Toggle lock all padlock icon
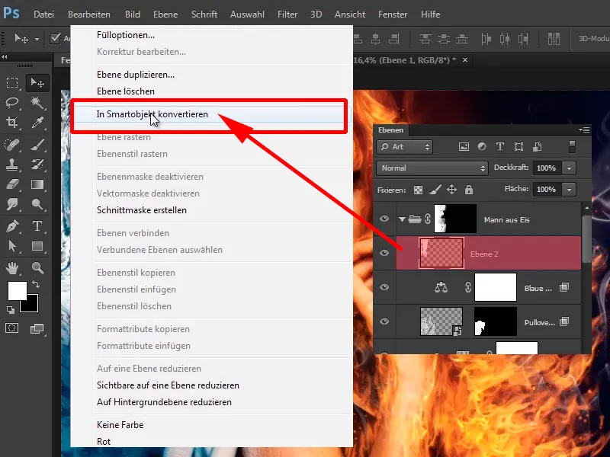This screenshot has width=610, height=457. pyautogui.click(x=469, y=190)
